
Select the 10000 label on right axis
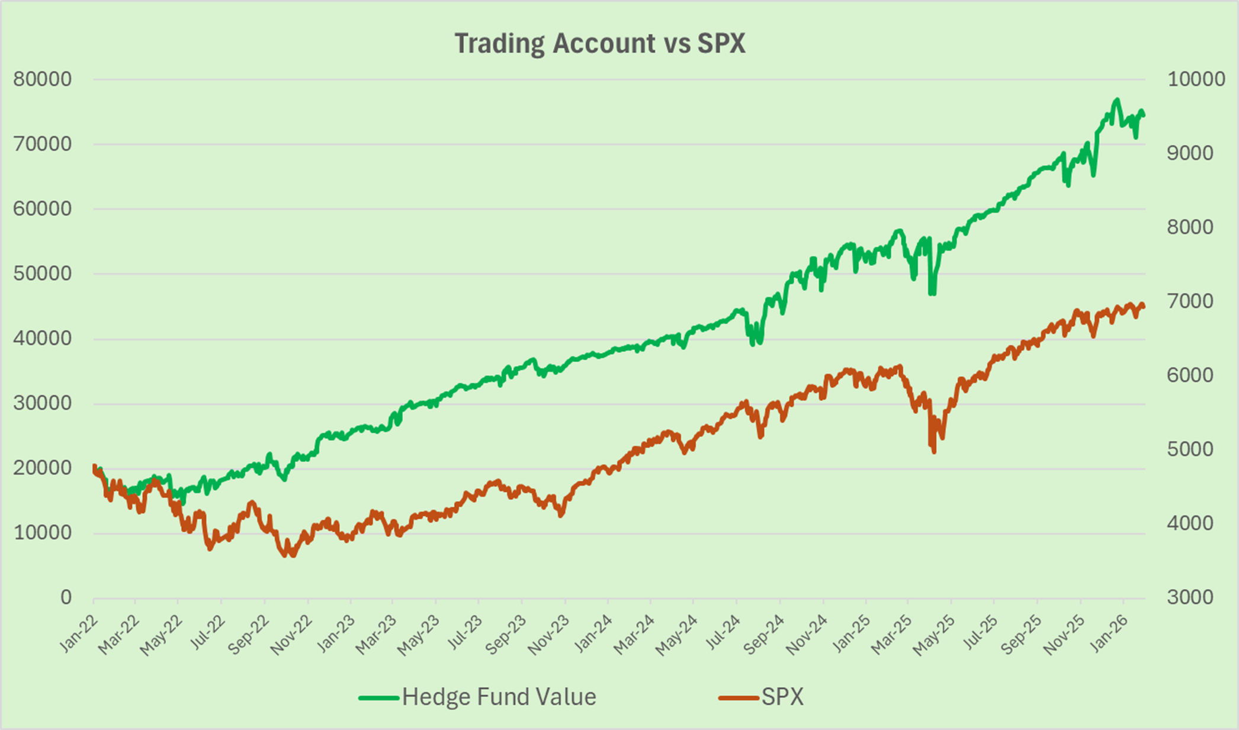point(1196,79)
